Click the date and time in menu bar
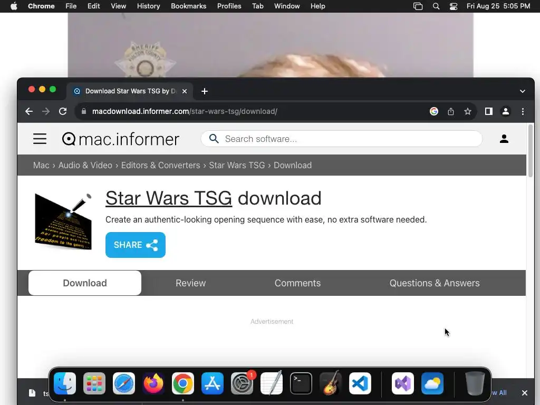The image size is (540, 405). point(498,6)
